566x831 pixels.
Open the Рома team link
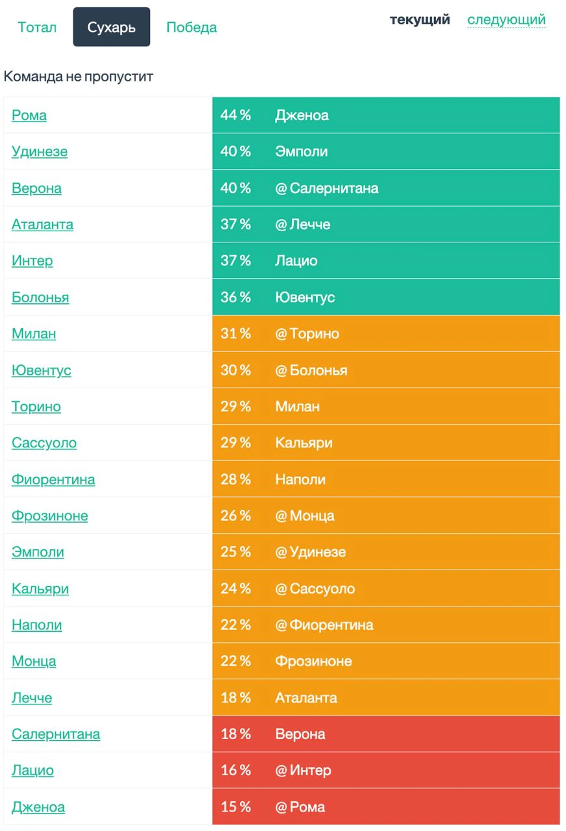29,115
